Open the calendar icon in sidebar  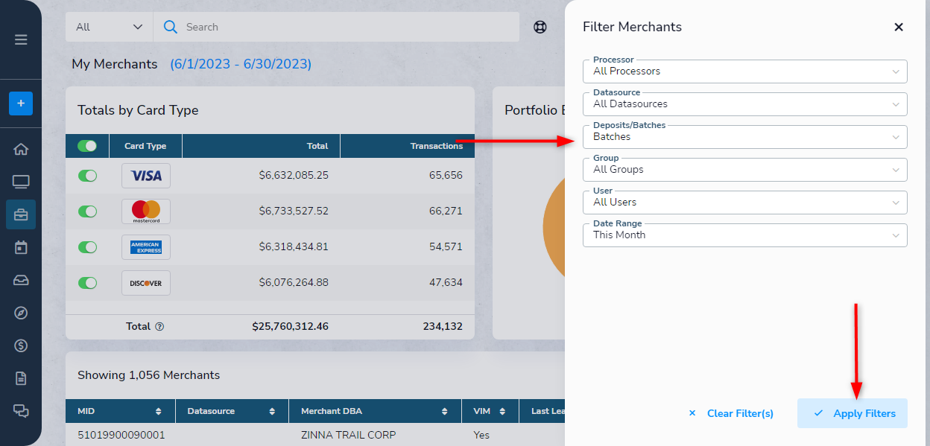tap(21, 247)
